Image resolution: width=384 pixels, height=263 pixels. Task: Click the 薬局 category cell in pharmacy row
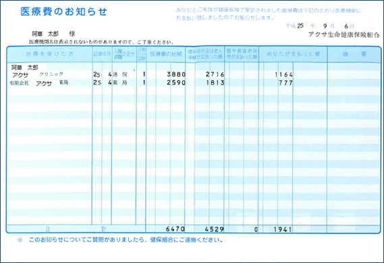pos(120,83)
